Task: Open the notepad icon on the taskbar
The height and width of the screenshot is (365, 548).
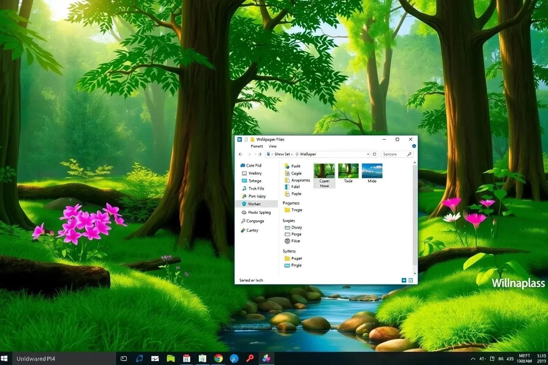Action: [x=202, y=359]
